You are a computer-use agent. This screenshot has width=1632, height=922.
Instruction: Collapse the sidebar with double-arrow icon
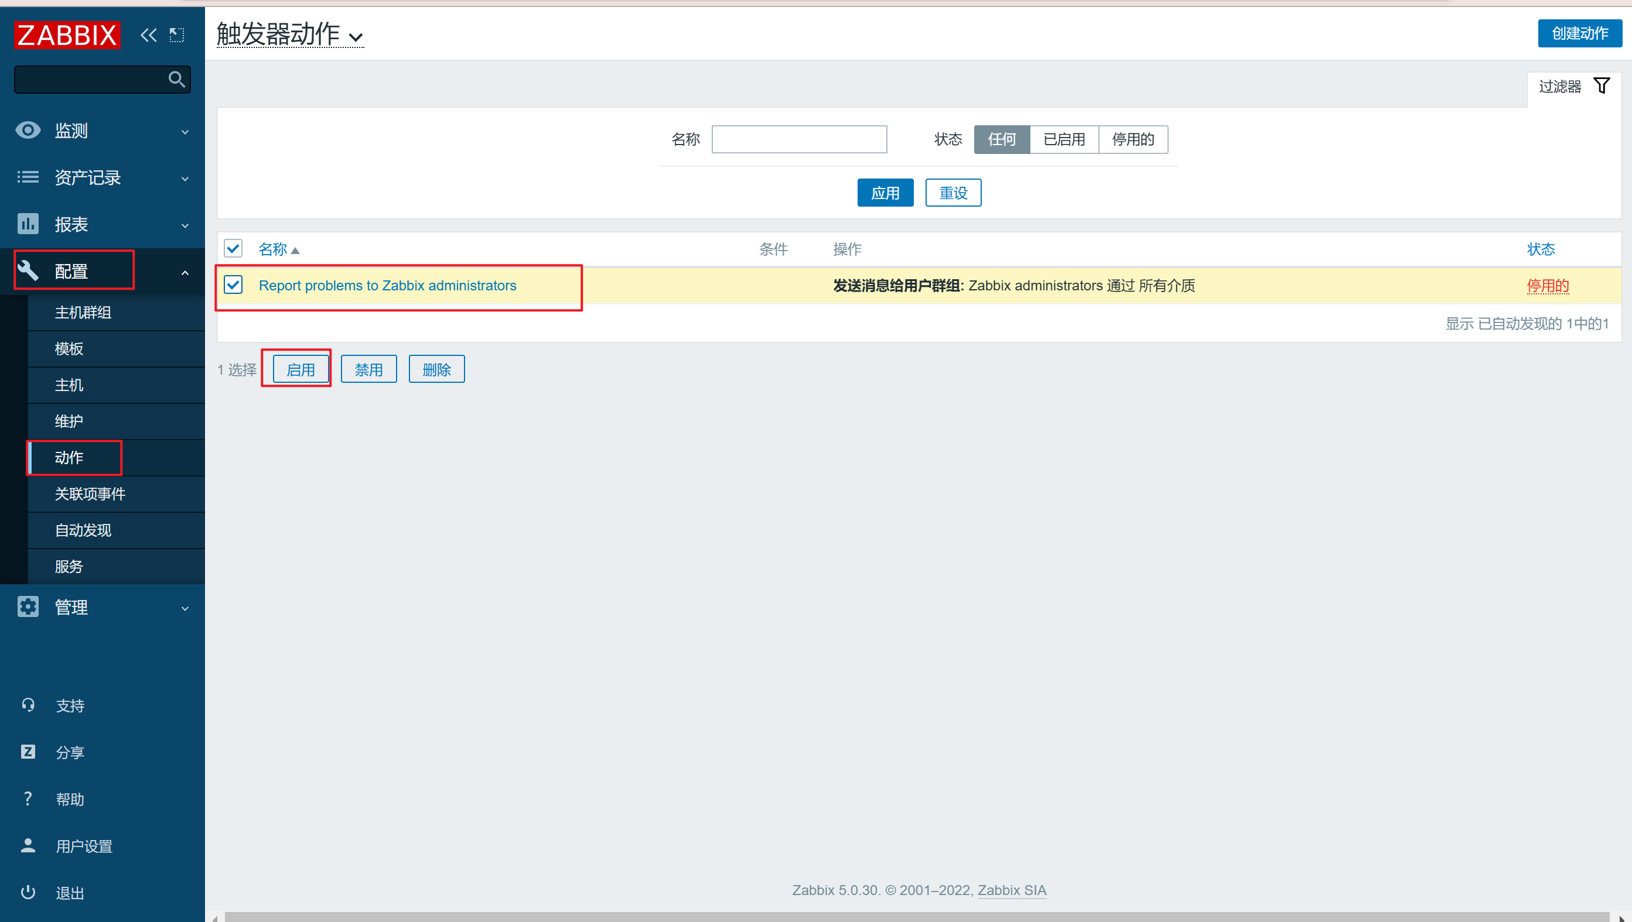coord(148,35)
